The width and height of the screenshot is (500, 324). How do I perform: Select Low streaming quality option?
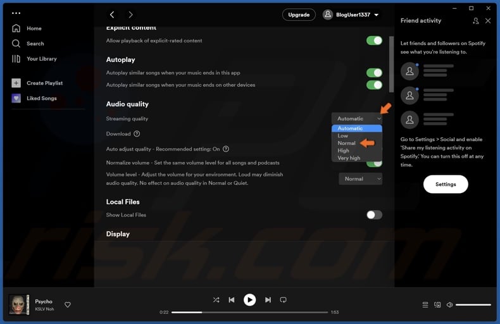[x=357, y=135]
